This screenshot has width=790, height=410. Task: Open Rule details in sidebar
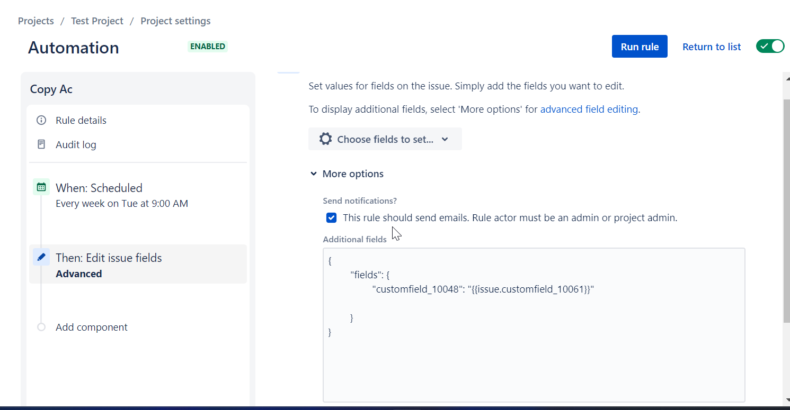pos(81,121)
